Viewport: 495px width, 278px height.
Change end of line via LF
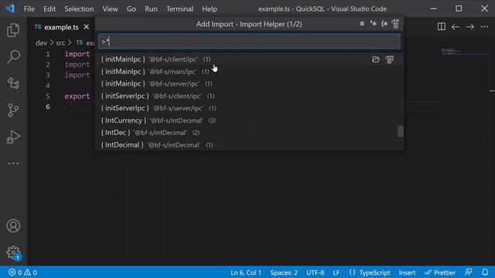coord(336,273)
